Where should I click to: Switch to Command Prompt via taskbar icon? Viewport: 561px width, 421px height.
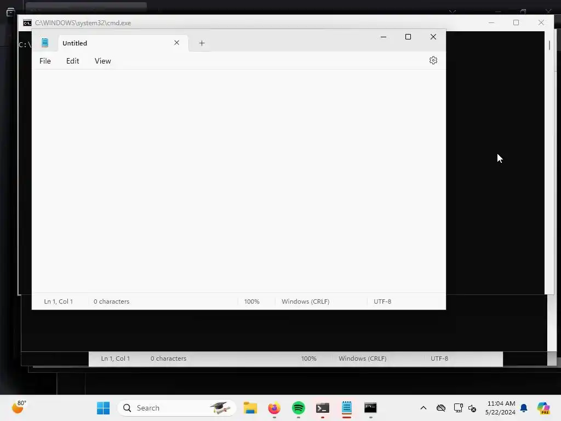(371, 408)
